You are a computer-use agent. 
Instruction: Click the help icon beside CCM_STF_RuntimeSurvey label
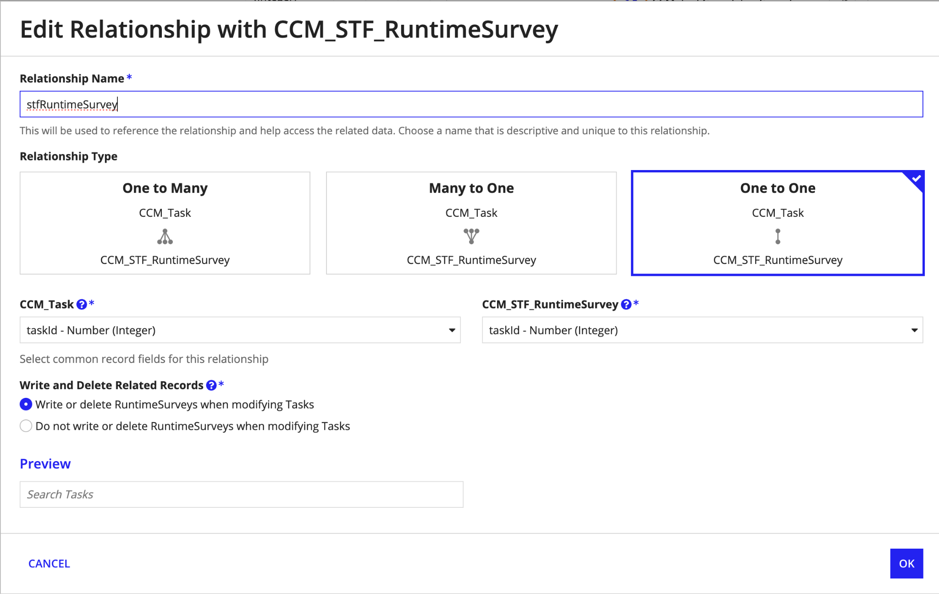click(x=626, y=304)
